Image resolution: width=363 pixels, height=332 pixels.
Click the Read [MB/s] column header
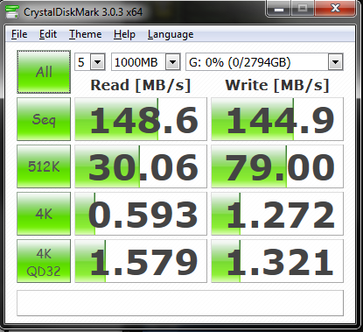[141, 86]
